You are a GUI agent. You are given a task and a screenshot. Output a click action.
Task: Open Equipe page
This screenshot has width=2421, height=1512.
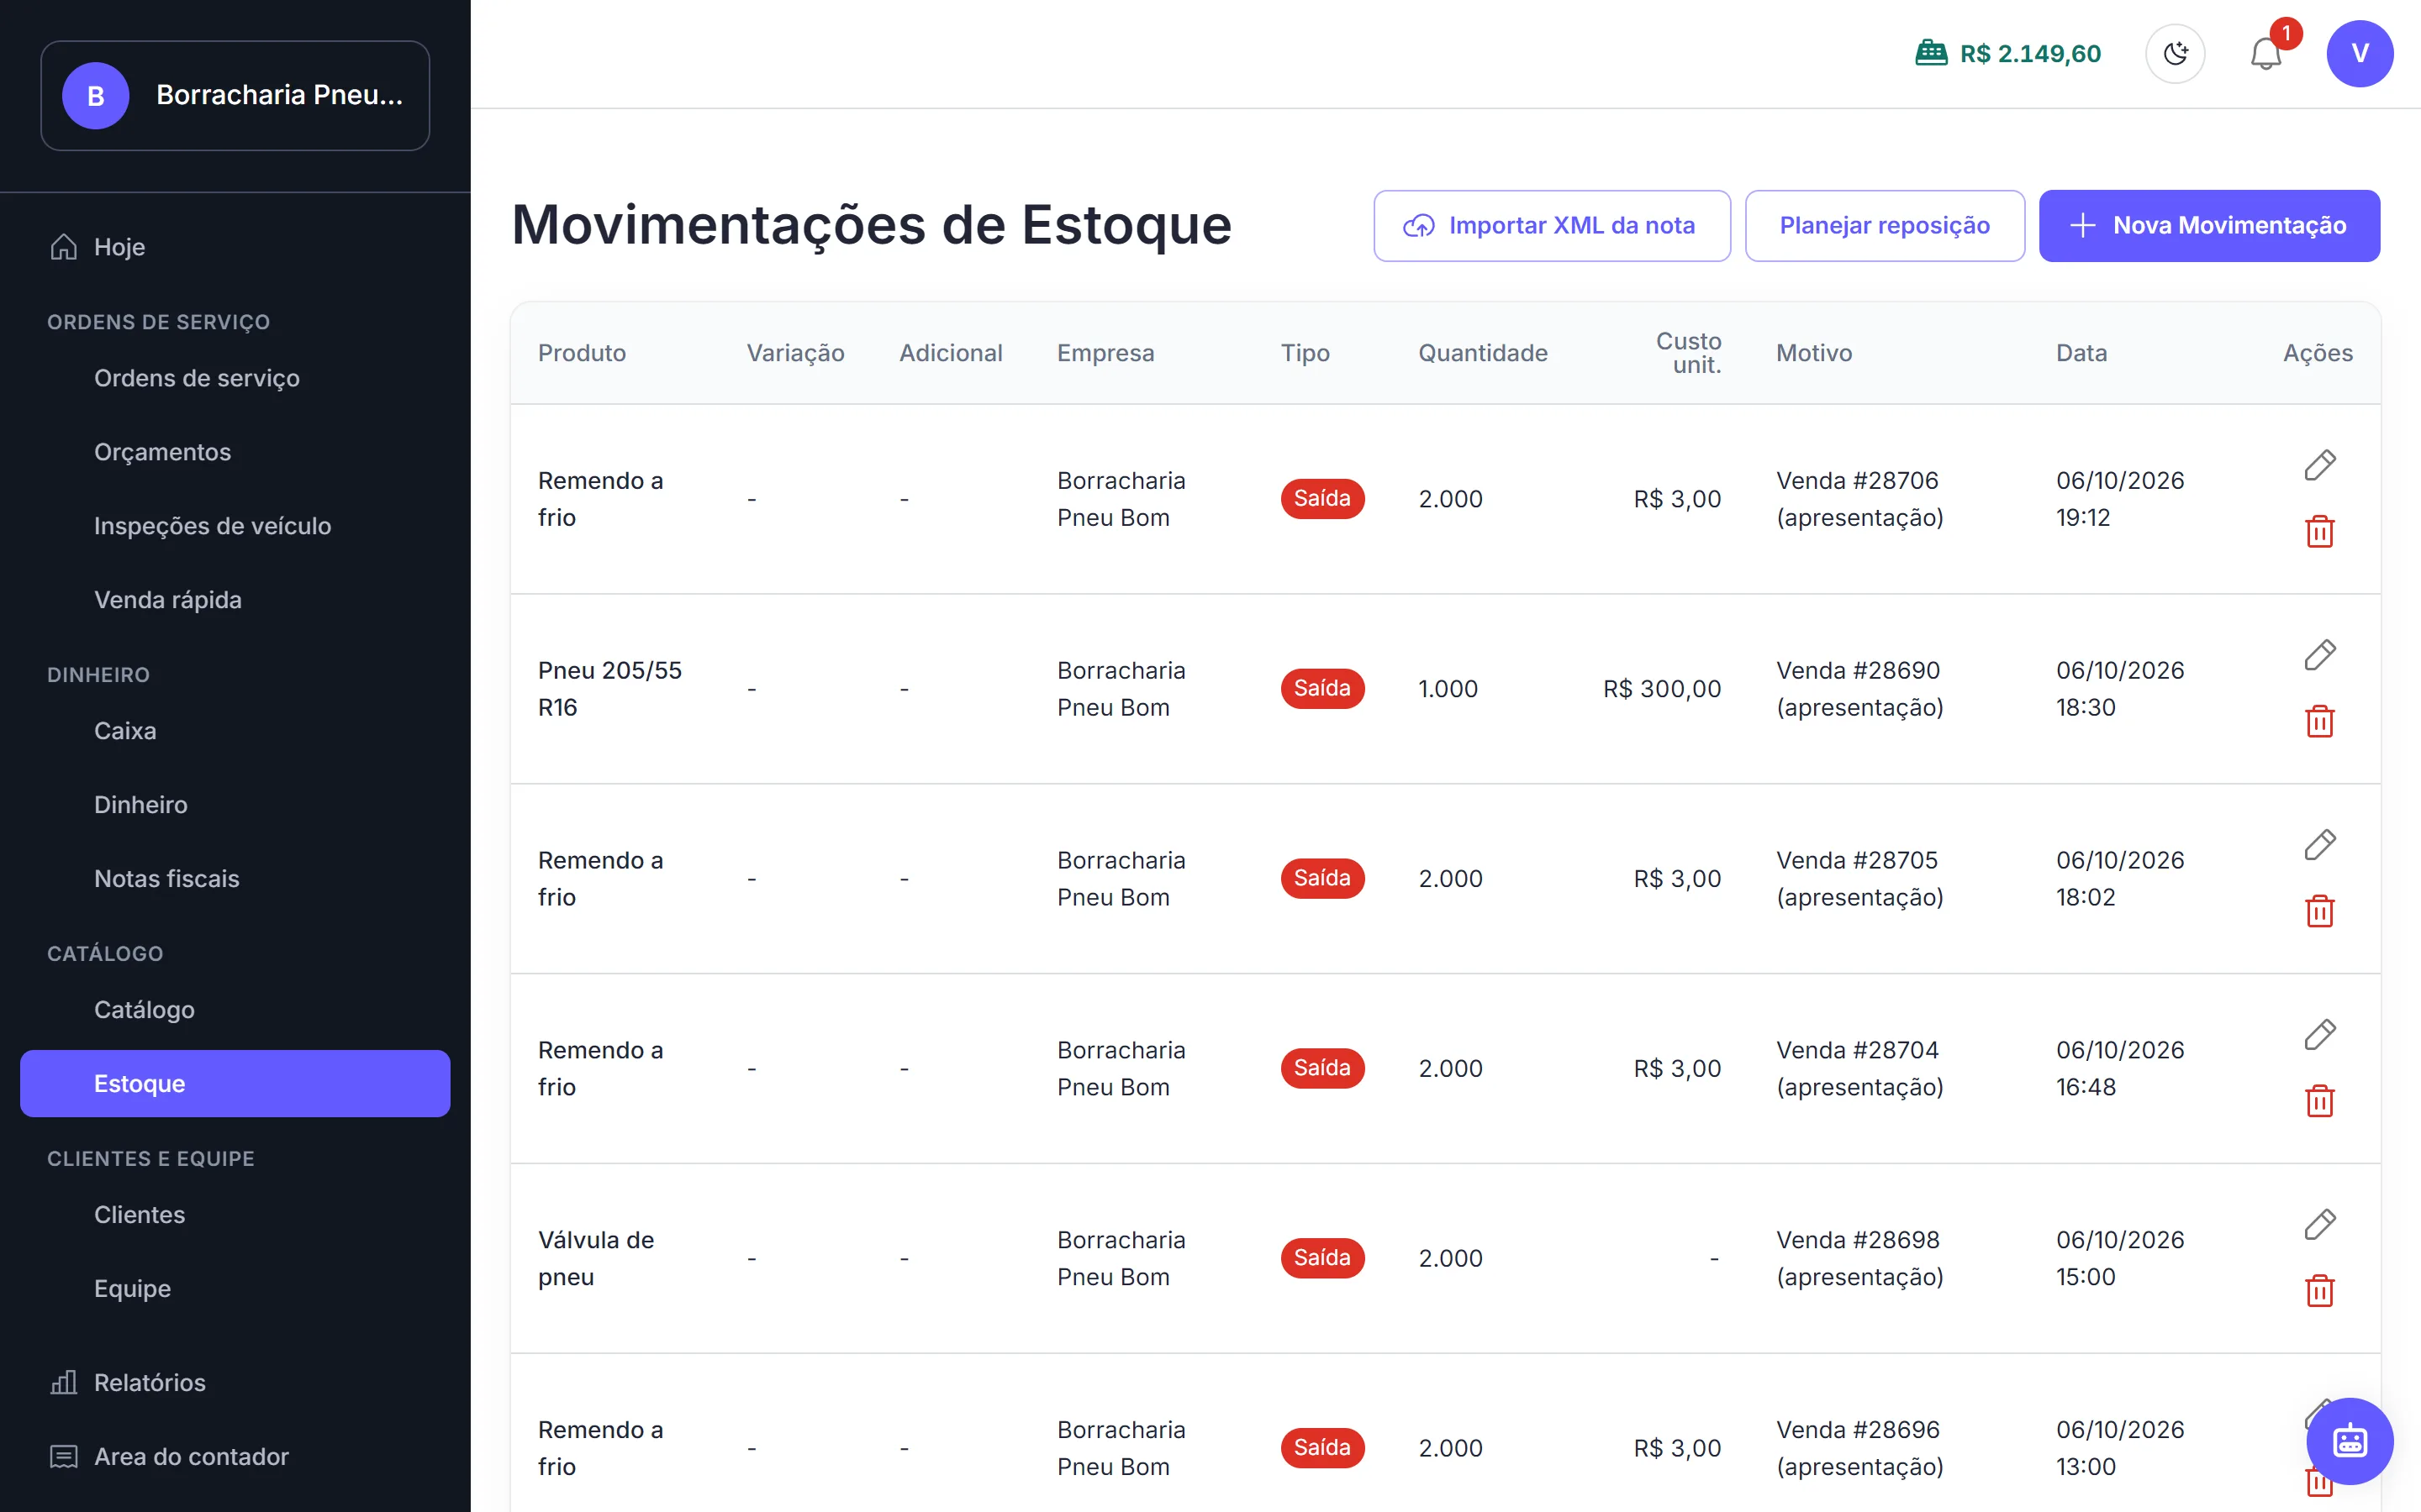tap(235, 1289)
